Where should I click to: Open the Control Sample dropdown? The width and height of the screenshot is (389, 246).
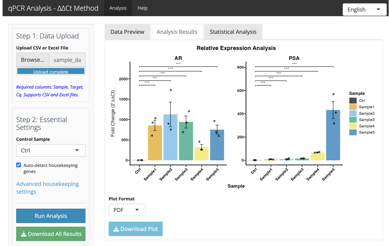coord(51,150)
